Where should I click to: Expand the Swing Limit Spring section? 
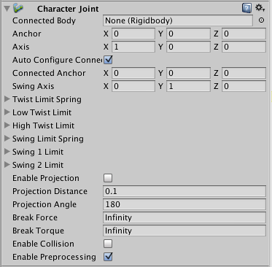[x=7, y=139]
